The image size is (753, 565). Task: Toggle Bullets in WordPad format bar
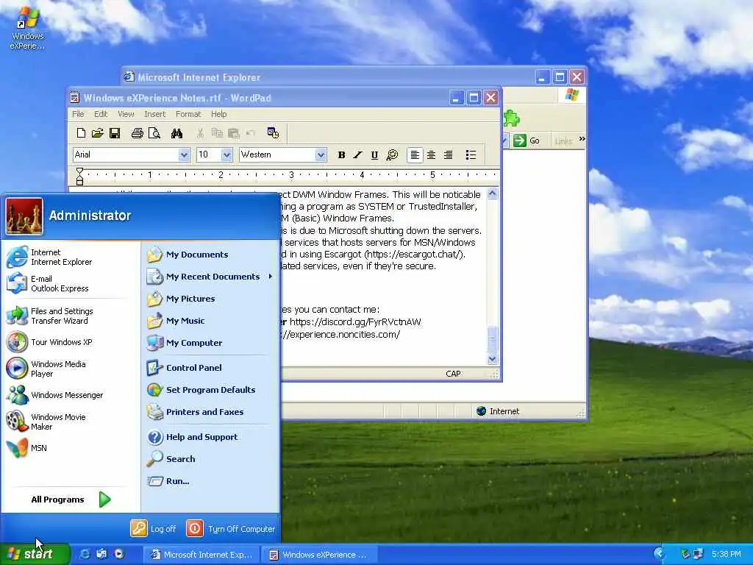[471, 154]
